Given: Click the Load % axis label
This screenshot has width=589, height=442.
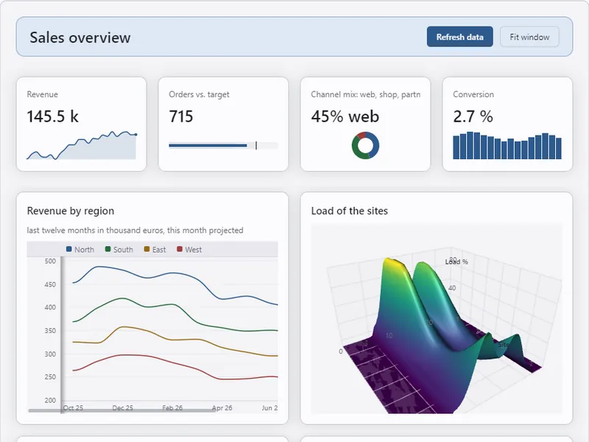Looking at the screenshot, I should (x=456, y=262).
